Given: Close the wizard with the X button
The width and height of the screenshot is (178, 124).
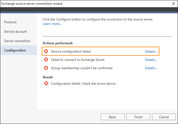Looking at the screenshot, I should pyautogui.click(x=174, y=4).
